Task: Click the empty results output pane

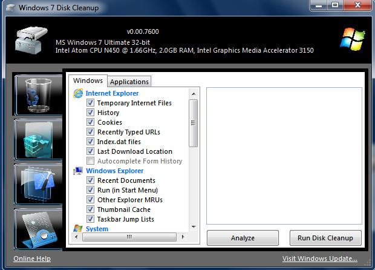Action: [284, 156]
